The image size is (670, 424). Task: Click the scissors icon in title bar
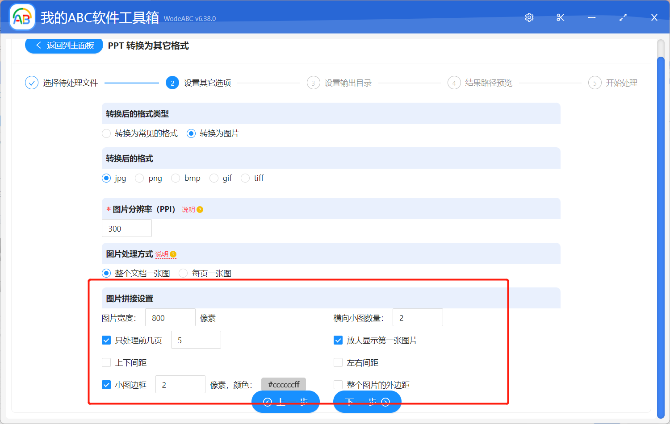(560, 17)
